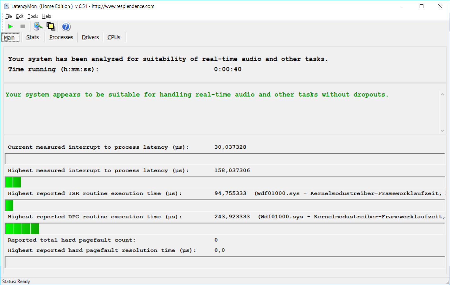Open the options toolbar icon with magnifier
This screenshot has width=450, height=285.
(x=38, y=27)
